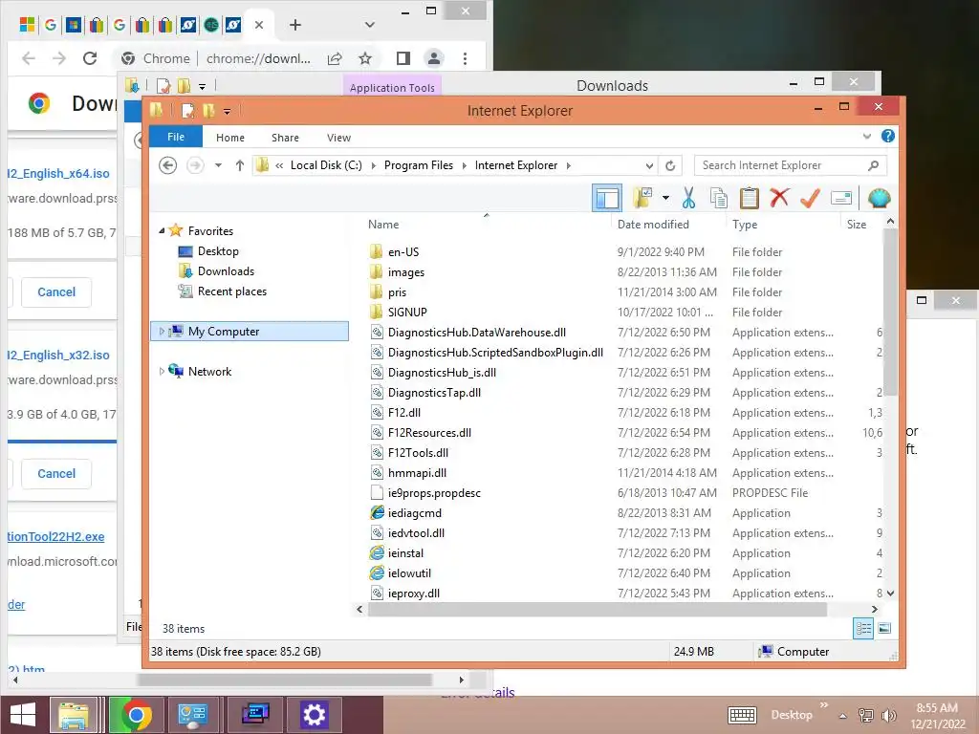This screenshot has width=979, height=734.
Task: Cancel the x64.iso download in Chrome
Action: [x=56, y=292]
